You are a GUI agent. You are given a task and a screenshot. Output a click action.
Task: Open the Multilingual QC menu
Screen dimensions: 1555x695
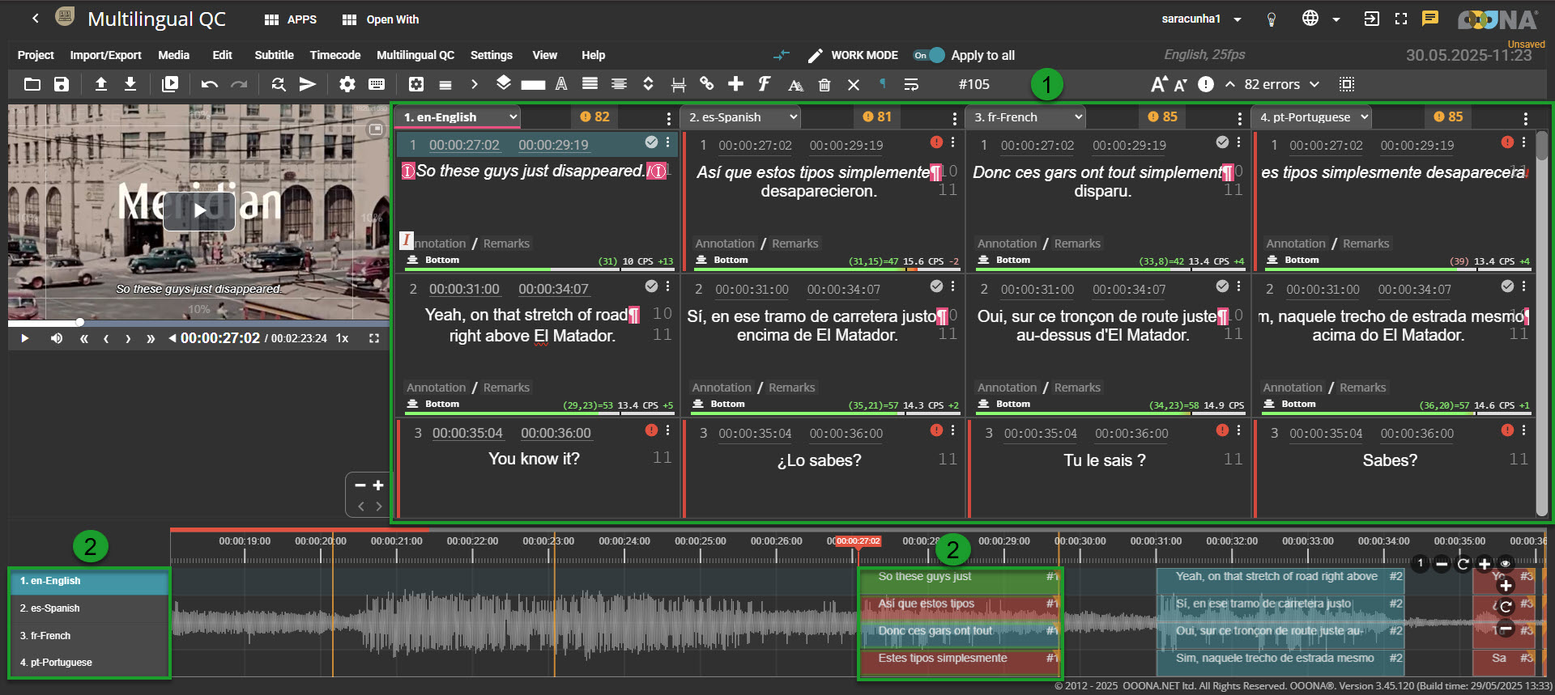pyautogui.click(x=415, y=55)
